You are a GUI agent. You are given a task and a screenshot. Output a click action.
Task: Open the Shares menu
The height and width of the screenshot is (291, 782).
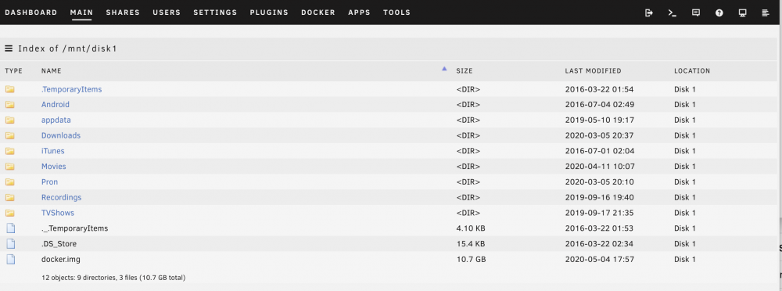coord(123,13)
